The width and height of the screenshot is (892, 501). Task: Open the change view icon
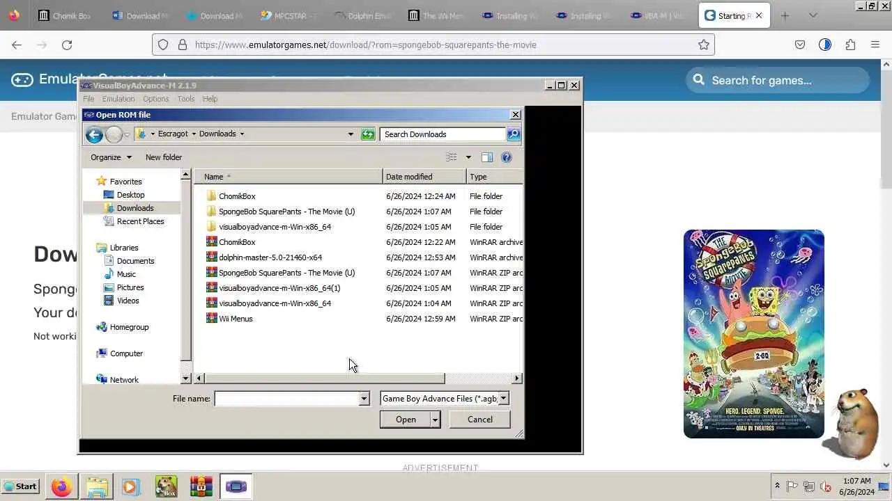click(452, 157)
